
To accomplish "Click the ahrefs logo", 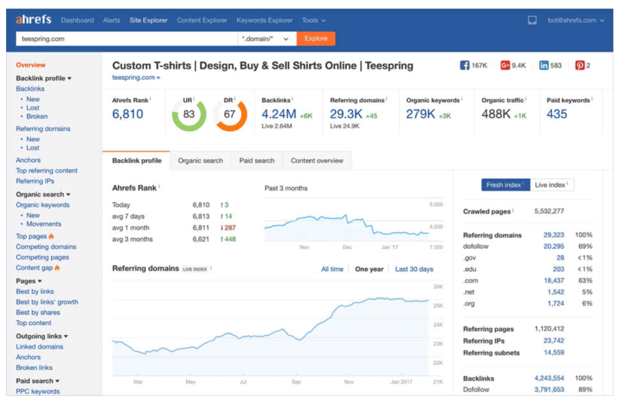I will pyautogui.click(x=35, y=20).
